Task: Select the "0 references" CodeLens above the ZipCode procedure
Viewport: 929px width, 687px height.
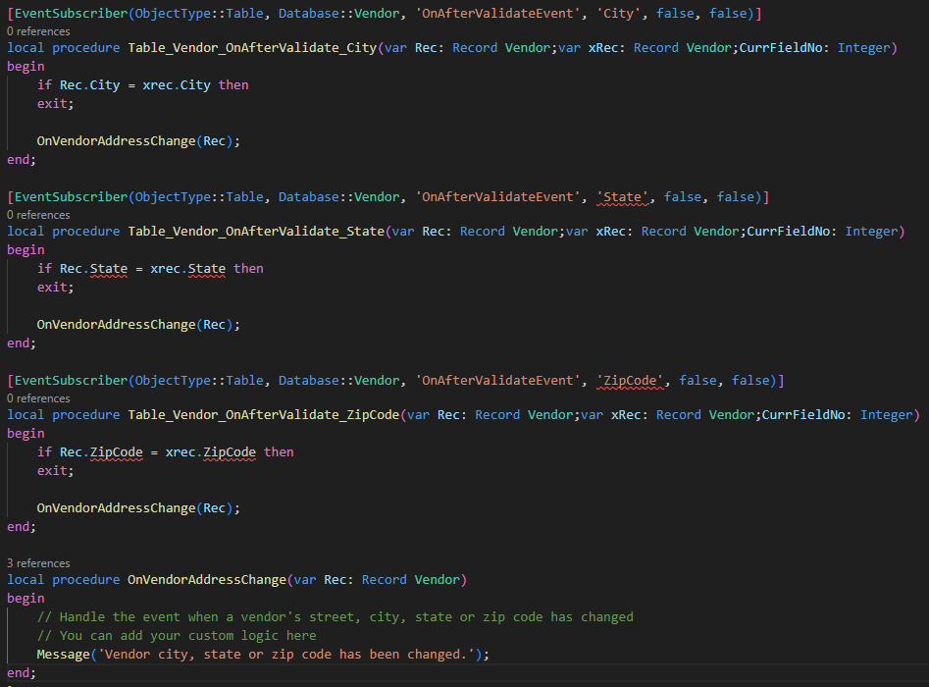Action: point(38,398)
